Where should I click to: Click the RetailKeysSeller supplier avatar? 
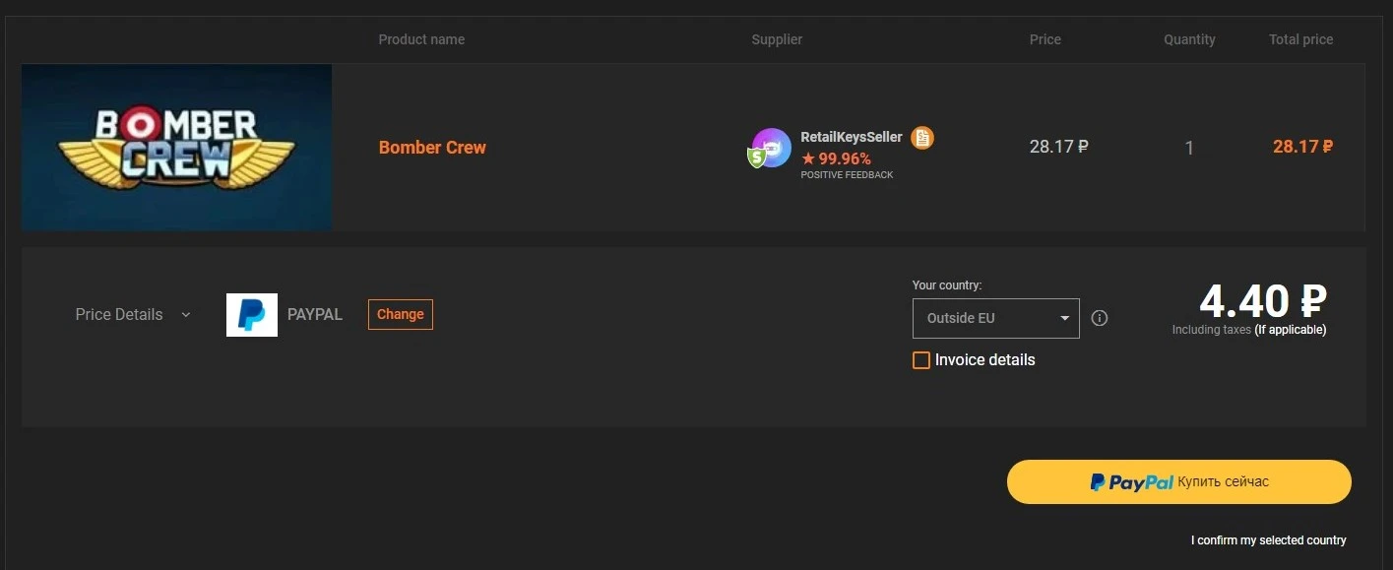pos(771,148)
